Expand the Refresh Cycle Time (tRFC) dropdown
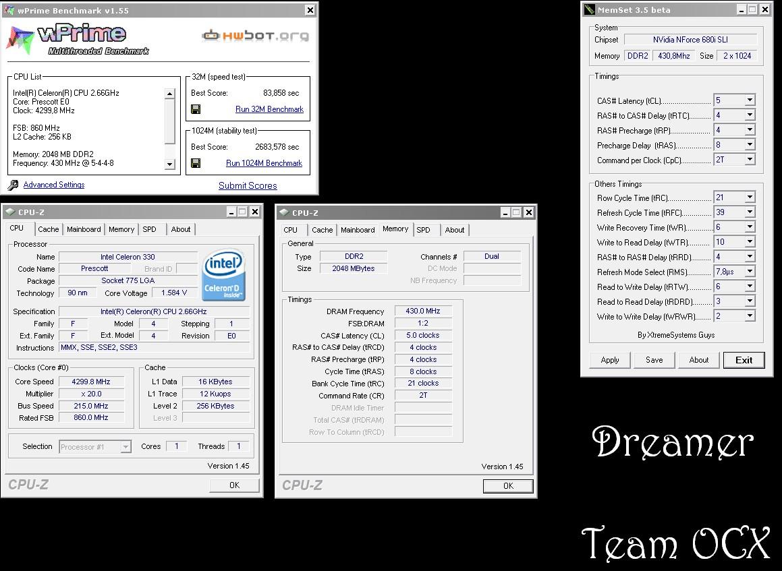The width and height of the screenshot is (782, 571). tap(750, 212)
